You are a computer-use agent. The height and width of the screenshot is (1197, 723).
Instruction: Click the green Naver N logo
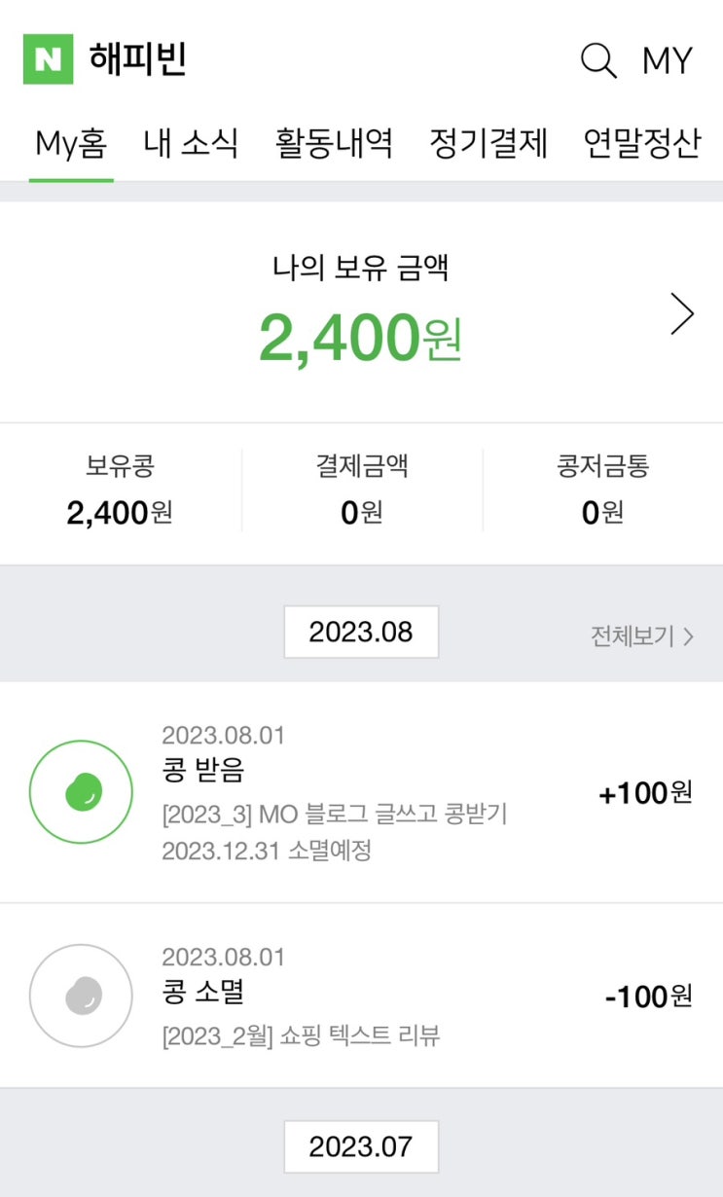(x=48, y=59)
